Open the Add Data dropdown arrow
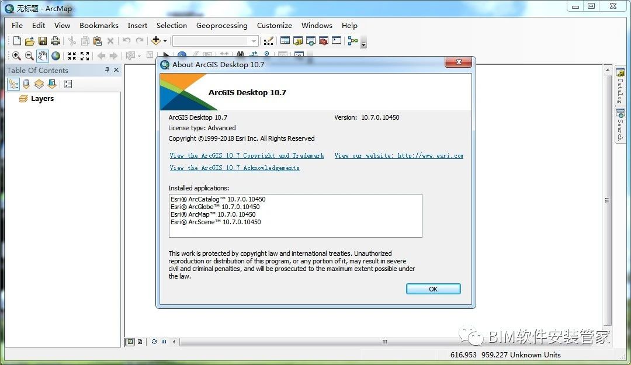The height and width of the screenshot is (365, 631). coord(165,41)
